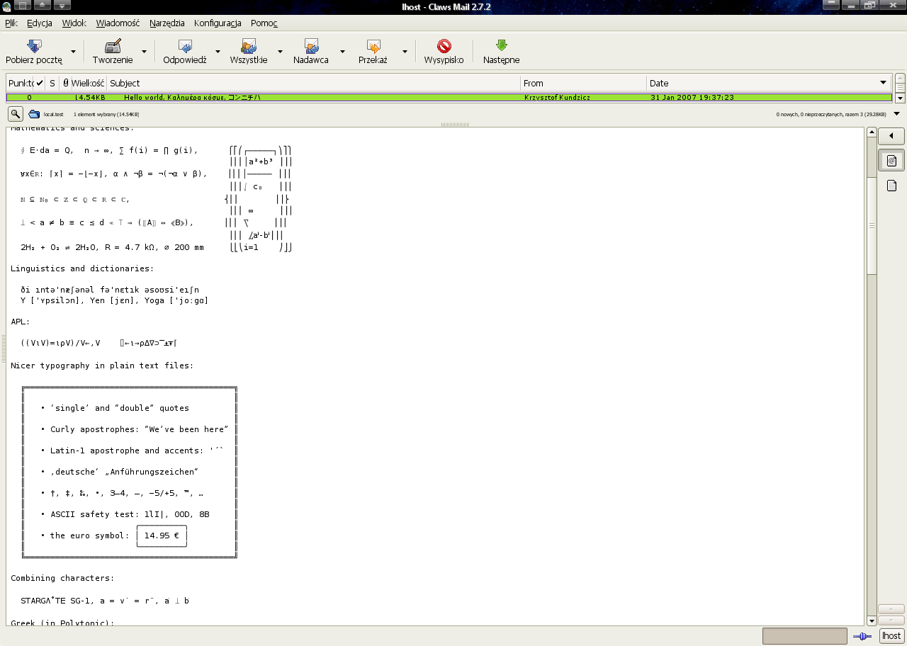Click 'Combining characters:' heading in message

[62, 578]
